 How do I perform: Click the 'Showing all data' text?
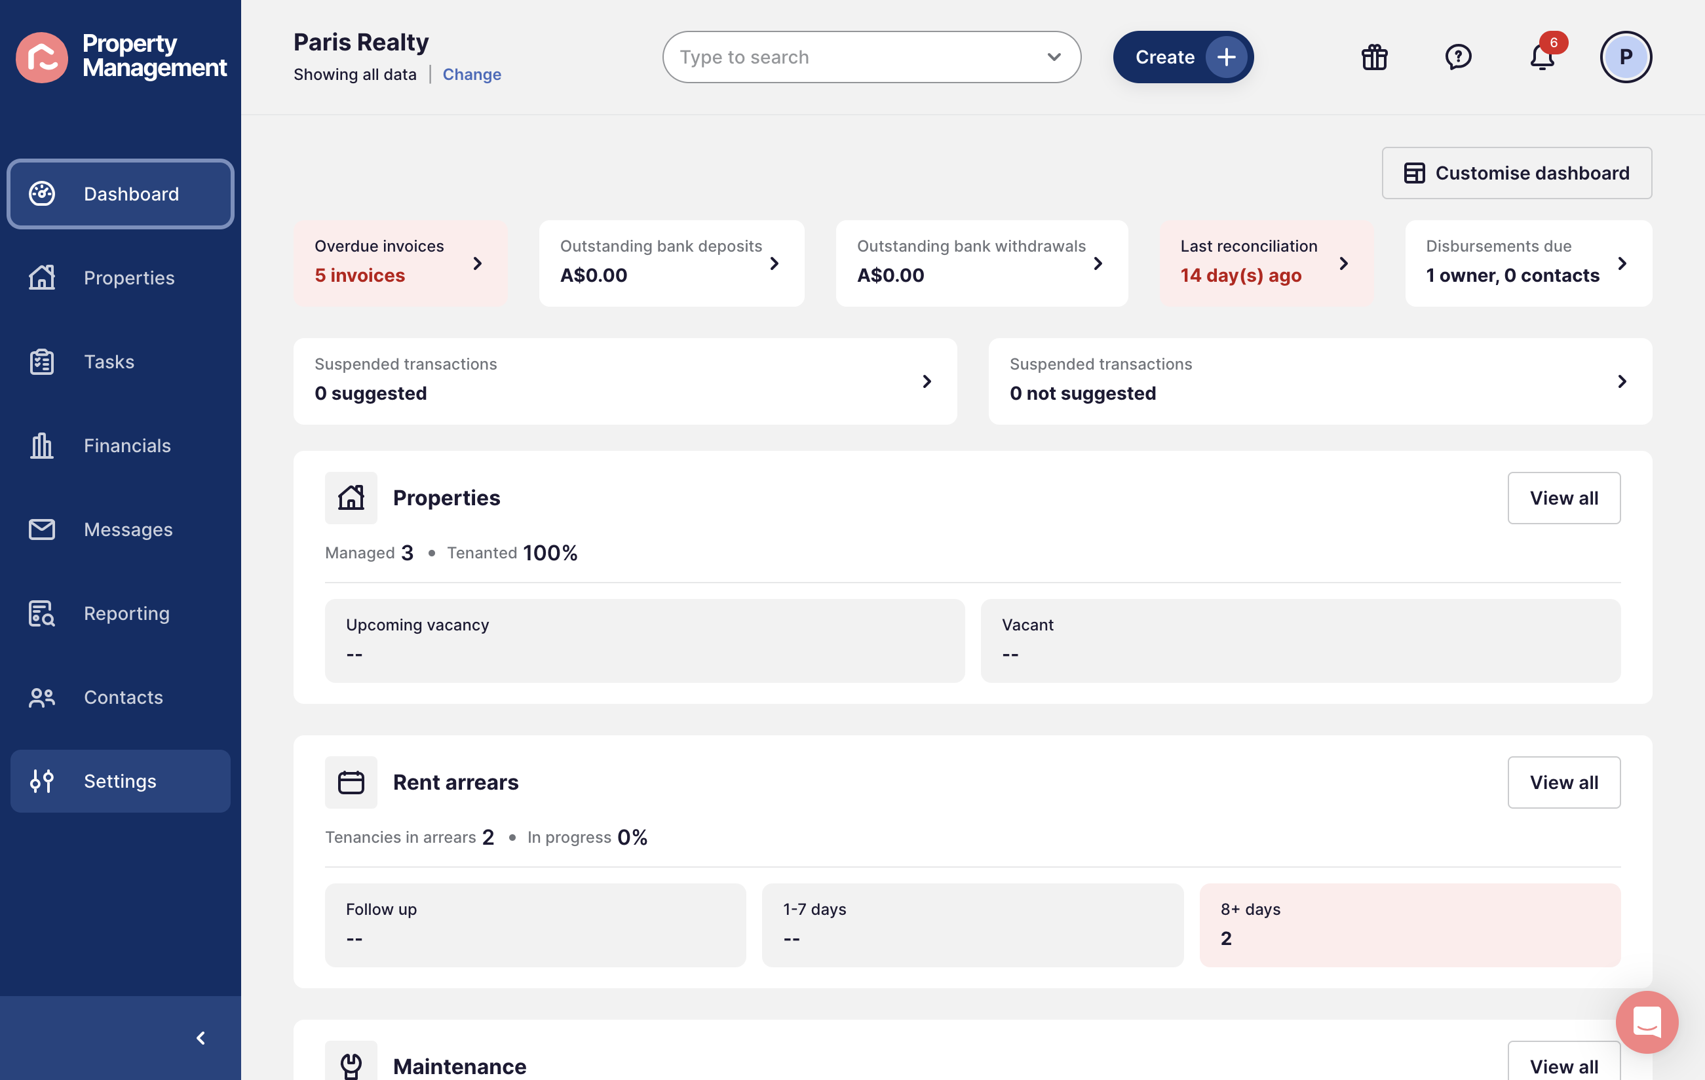[354, 74]
